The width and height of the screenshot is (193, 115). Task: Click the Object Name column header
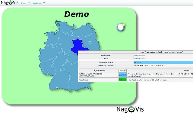coord(99,70)
